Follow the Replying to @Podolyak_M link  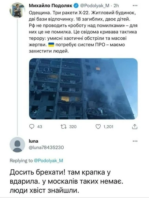tap(48, 161)
